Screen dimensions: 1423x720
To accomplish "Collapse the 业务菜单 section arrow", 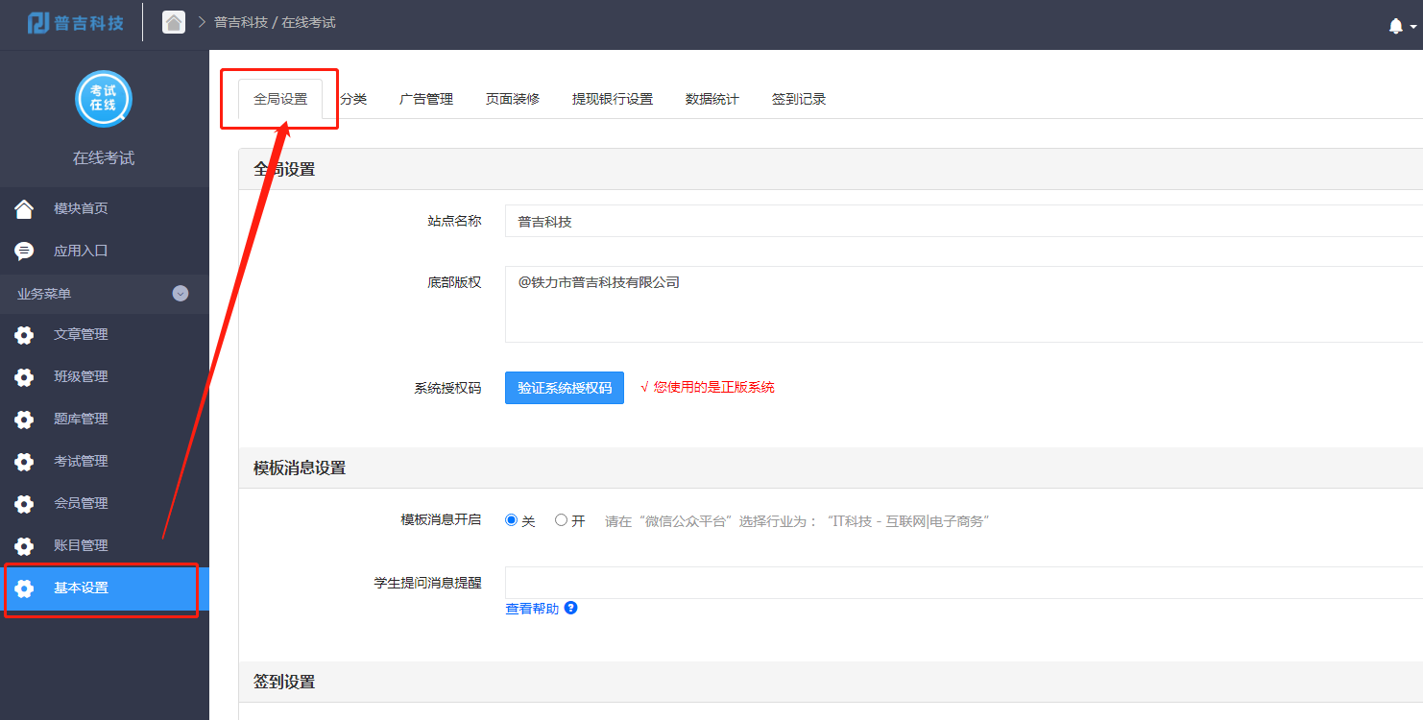I will coord(181,294).
